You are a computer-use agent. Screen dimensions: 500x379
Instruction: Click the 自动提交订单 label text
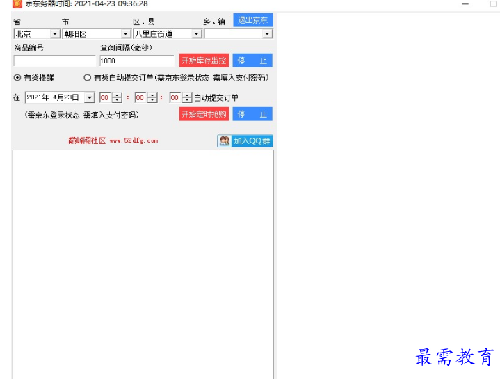(x=216, y=97)
